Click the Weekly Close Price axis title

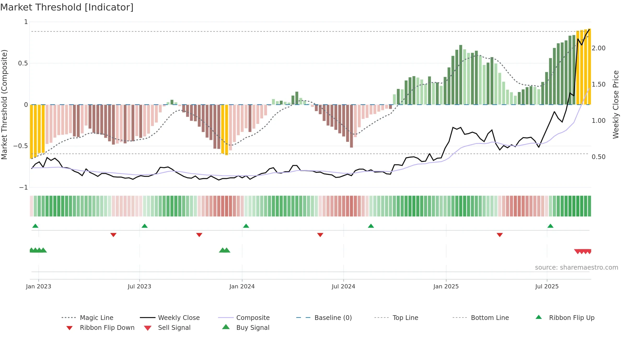(616, 104)
